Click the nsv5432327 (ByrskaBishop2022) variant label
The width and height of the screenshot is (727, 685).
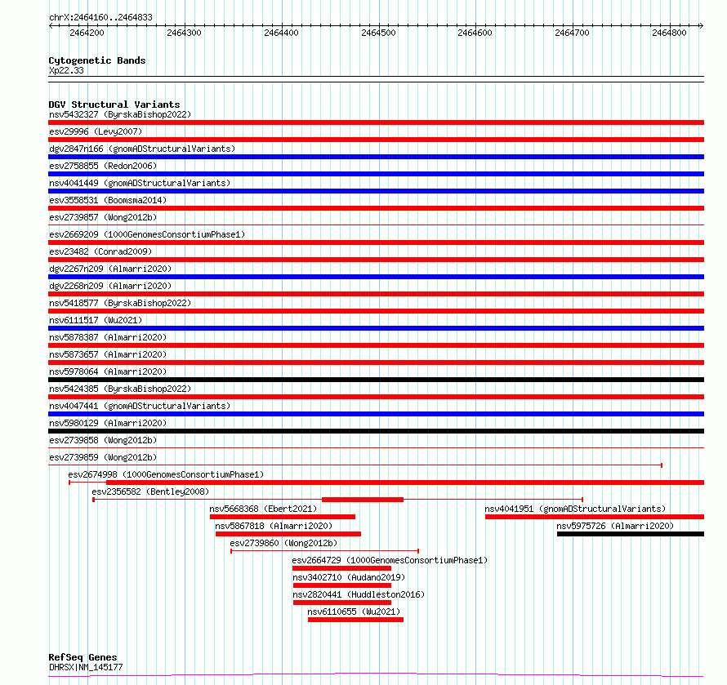pyautogui.click(x=120, y=114)
